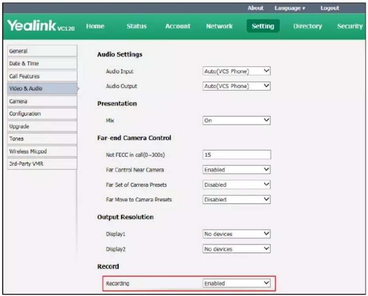
Task: Click the Display1 label
Action: tap(116, 234)
